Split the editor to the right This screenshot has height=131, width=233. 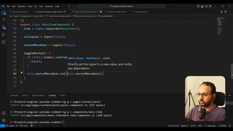(226, 12)
